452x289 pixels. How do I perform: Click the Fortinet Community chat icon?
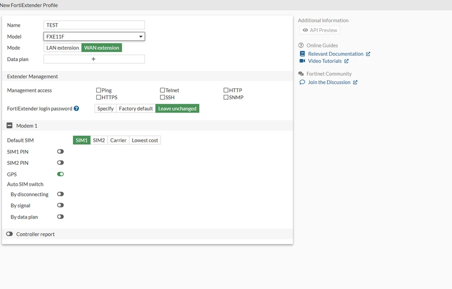[x=301, y=74]
